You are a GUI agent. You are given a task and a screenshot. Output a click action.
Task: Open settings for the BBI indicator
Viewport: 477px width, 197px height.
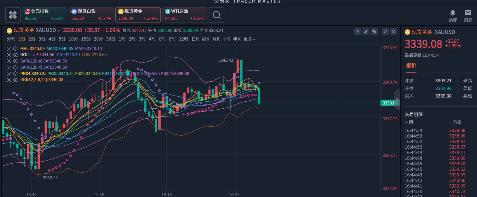[16, 80]
